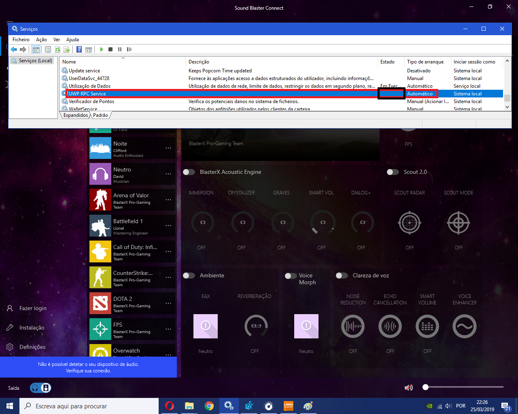Screen dimensions: 518x414
Task: Toggle the show/hide action pane icon
Action: click(x=89, y=49)
